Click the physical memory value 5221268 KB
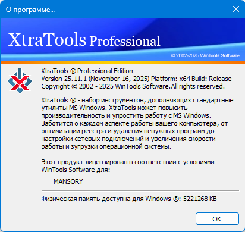 pos(200,199)
